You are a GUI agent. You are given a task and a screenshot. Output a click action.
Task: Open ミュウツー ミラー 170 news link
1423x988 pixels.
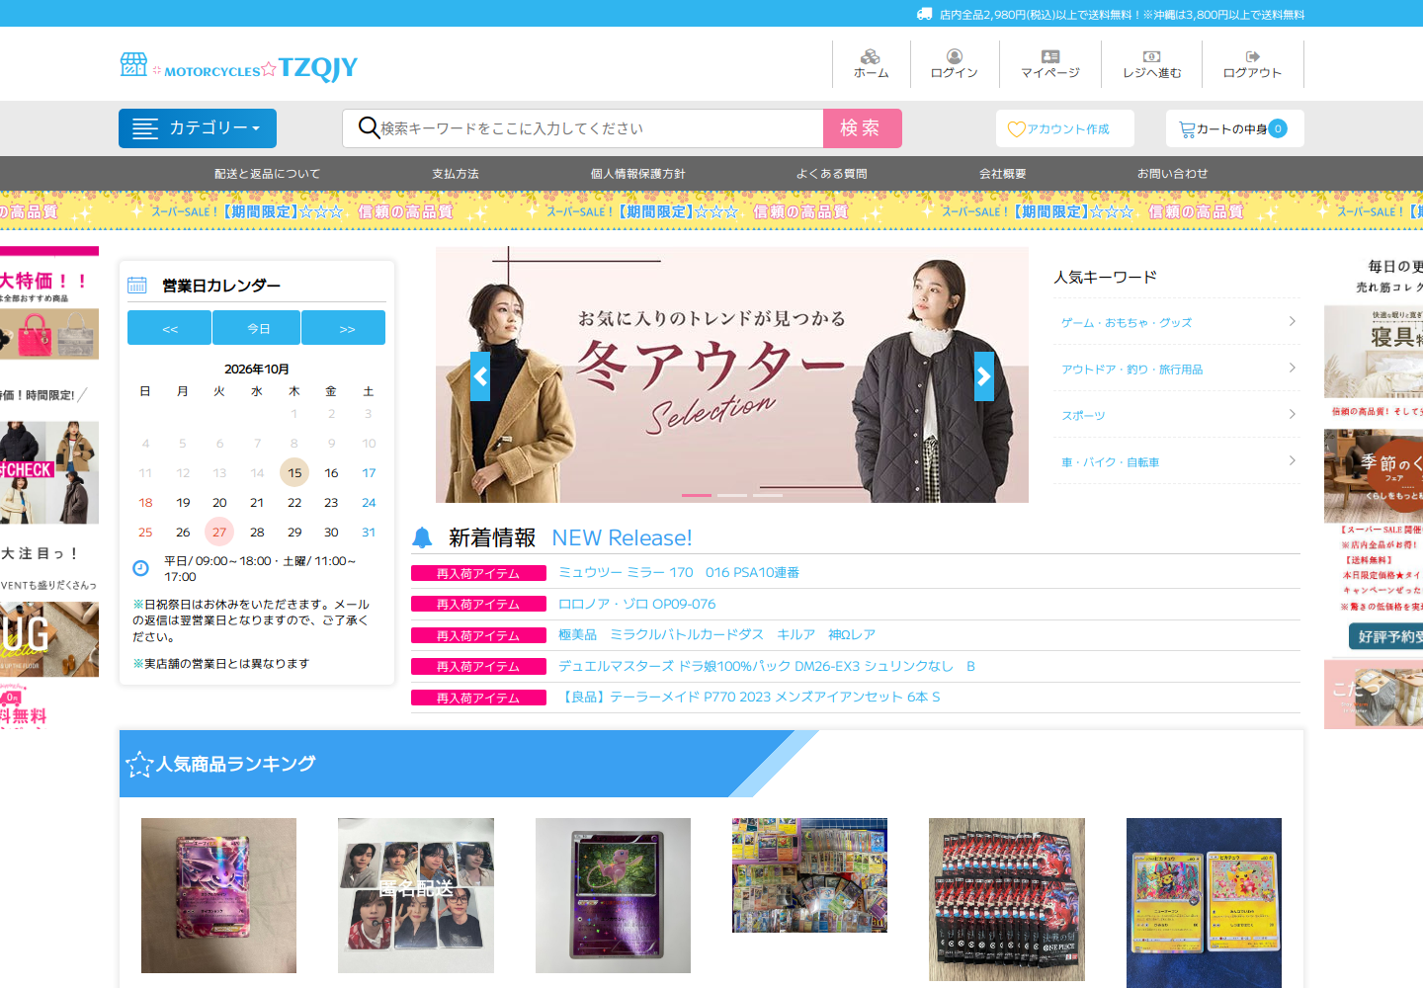(679, 572)
